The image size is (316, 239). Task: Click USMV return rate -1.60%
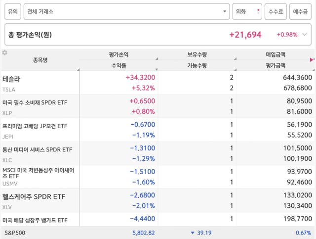(144, 182)
